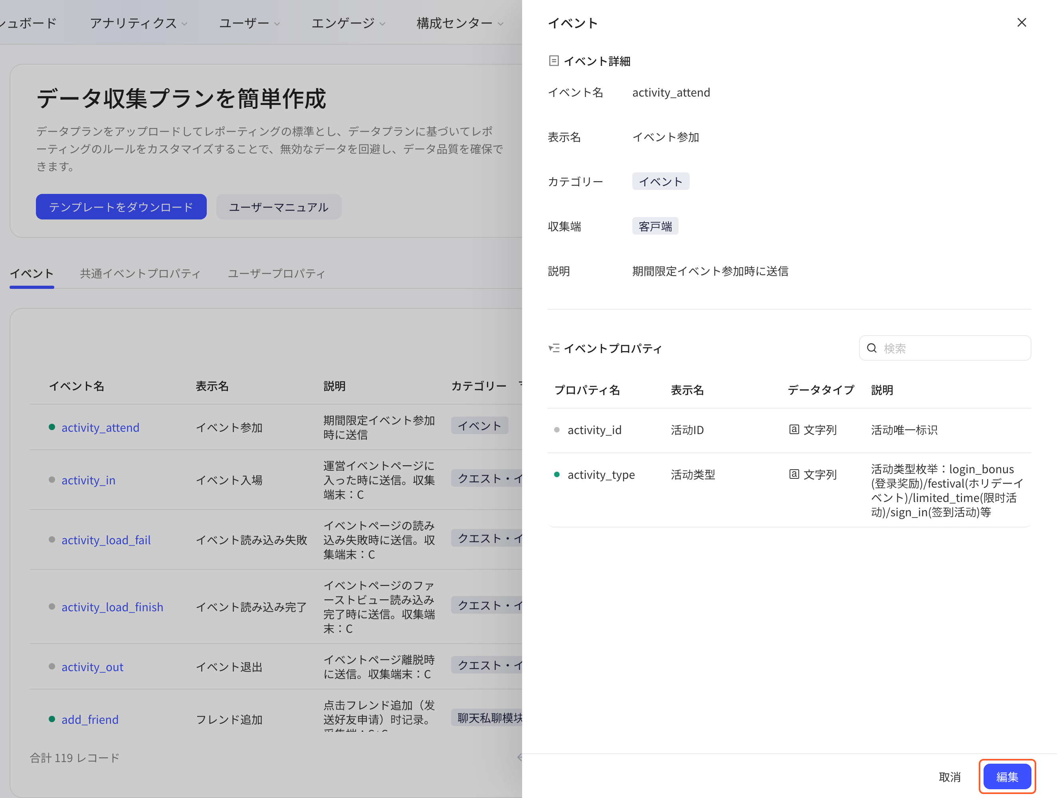
Task: Click the activity_type property name
Action: pos(601,474)
